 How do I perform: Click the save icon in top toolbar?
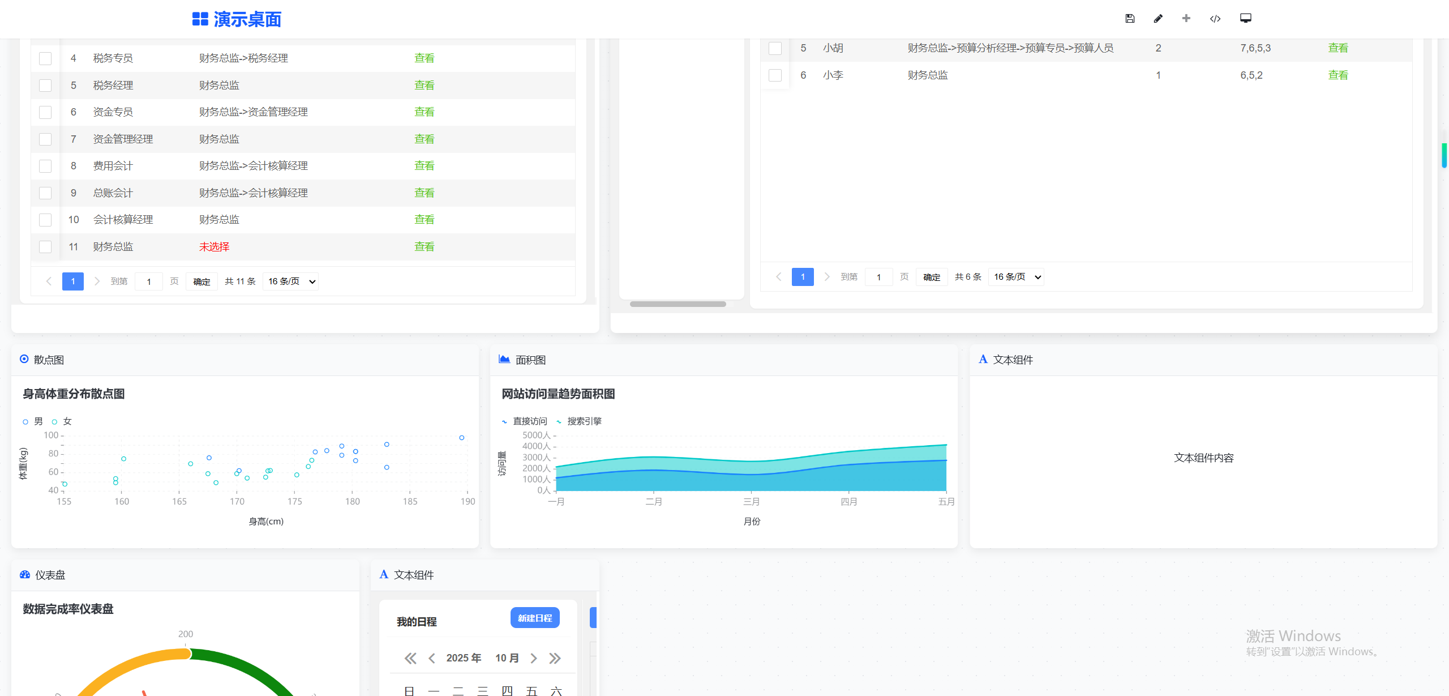coord(1130,19)
